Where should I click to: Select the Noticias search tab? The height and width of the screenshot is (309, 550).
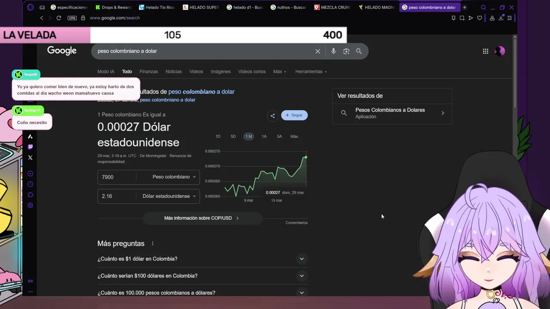[174, 72]
